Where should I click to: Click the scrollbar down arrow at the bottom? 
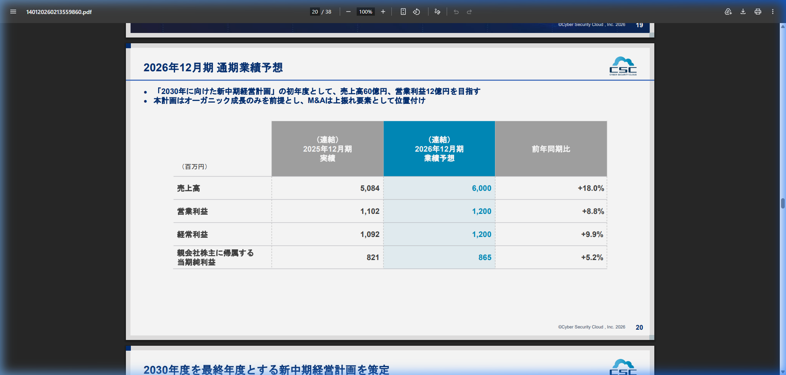point(783,372)
